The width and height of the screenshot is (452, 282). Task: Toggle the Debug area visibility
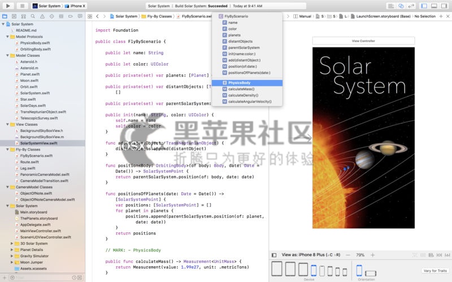434,6
